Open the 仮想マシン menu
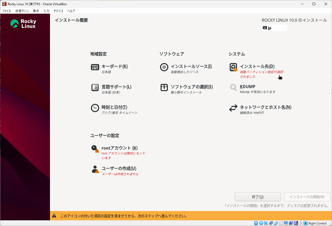The width and height of the screenshot is (332, 226). [x=22, y=11]
